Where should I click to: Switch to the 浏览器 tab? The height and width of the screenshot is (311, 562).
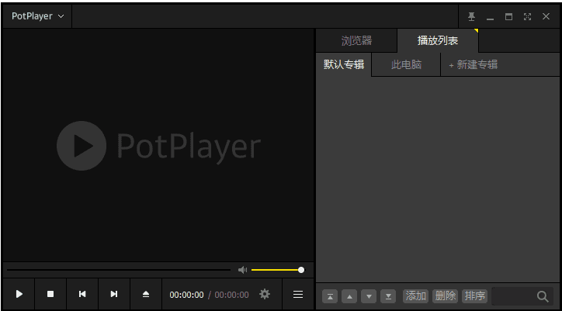[356, 40]
